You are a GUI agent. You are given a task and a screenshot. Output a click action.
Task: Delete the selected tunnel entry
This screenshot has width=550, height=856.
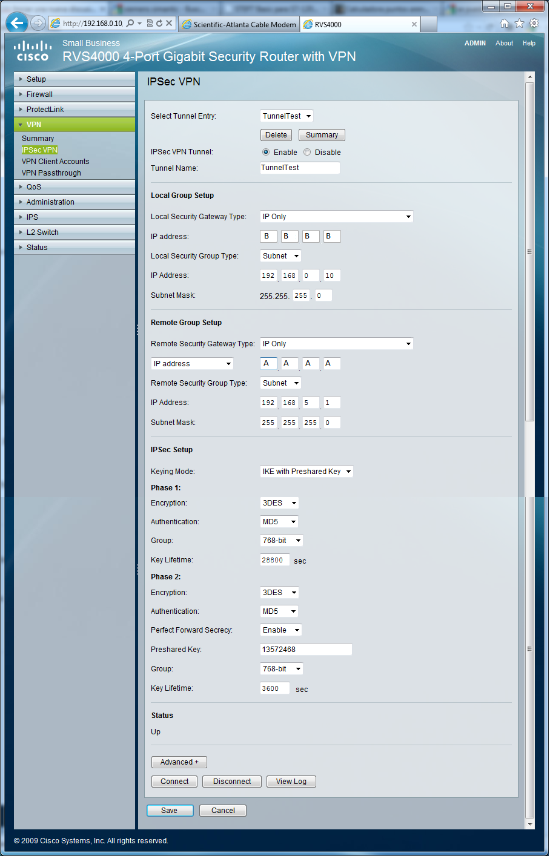coord(276,135)
